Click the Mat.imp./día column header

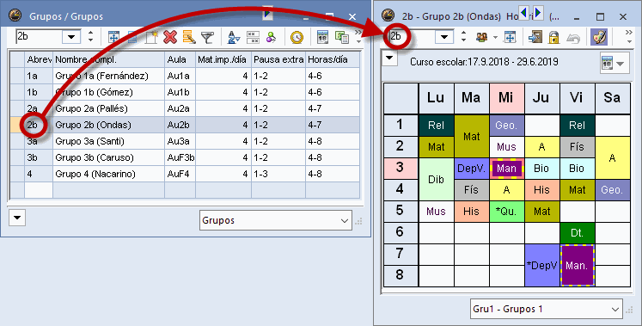click(x=223, y=60)
